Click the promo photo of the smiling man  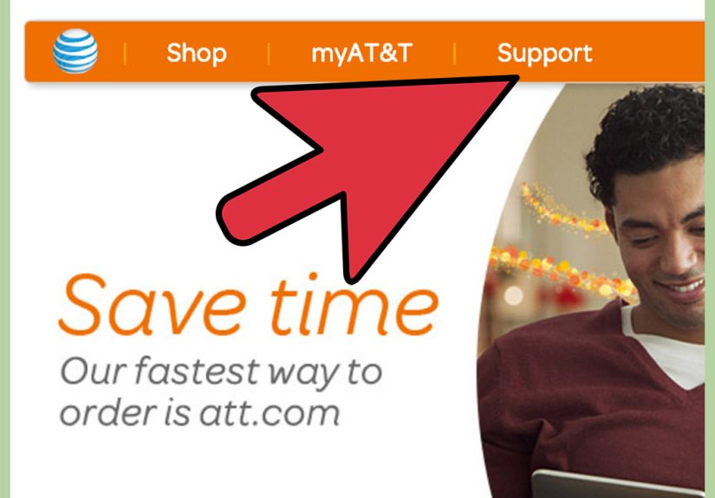tap(591, 290)
